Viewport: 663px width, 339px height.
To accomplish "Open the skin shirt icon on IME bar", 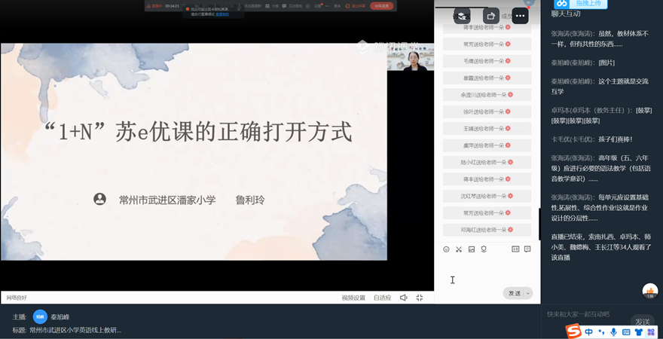I will (638, 332).
